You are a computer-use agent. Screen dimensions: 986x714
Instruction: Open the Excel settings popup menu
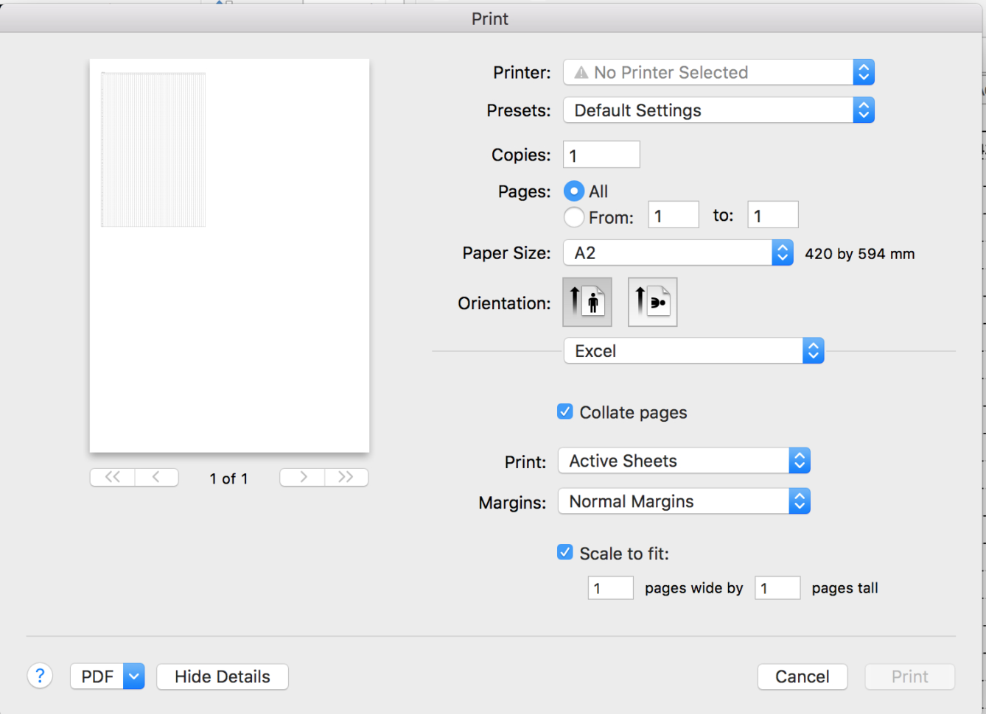tap(693, 350)
